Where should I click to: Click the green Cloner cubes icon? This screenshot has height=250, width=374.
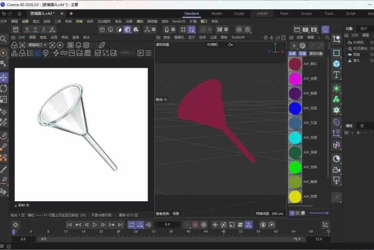[x=337, y=99]
